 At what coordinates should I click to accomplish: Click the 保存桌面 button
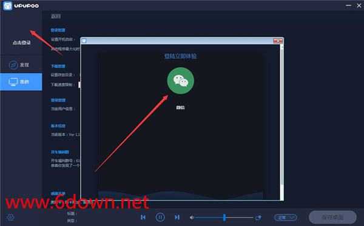pos(332,217)
